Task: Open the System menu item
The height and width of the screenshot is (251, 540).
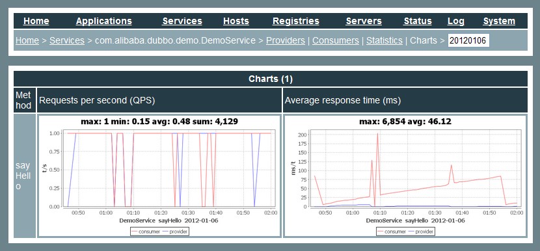Action: point(499,21)
